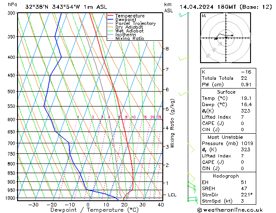The image size is (276, 213).
Task: Click the '-30' temperature axis label
Action: [33, 205]
